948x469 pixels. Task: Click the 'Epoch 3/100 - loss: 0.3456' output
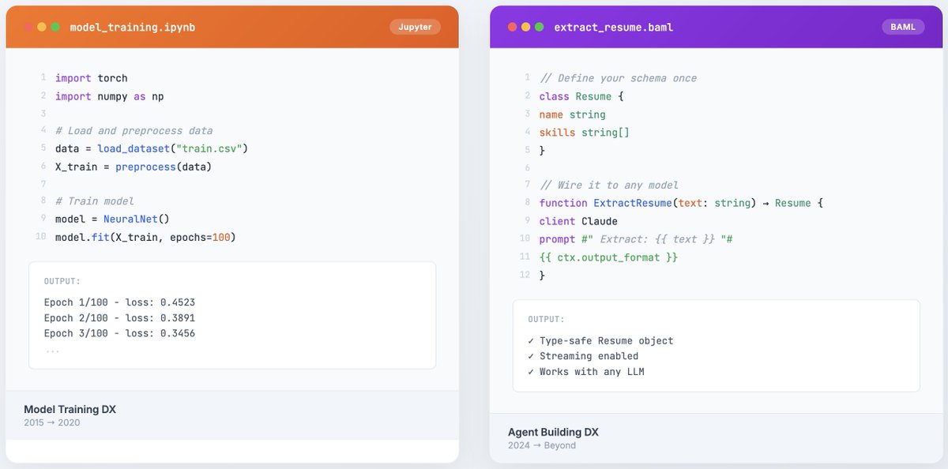[119, 333]
